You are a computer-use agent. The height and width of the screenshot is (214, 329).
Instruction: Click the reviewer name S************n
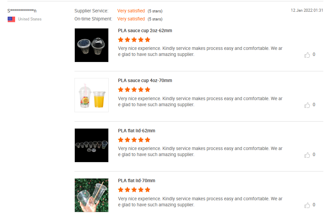coord(22,11)
